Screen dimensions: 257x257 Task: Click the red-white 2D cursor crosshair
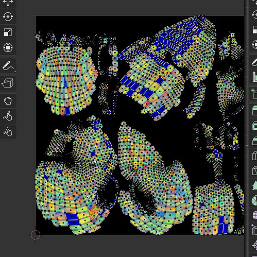point(36,235)
